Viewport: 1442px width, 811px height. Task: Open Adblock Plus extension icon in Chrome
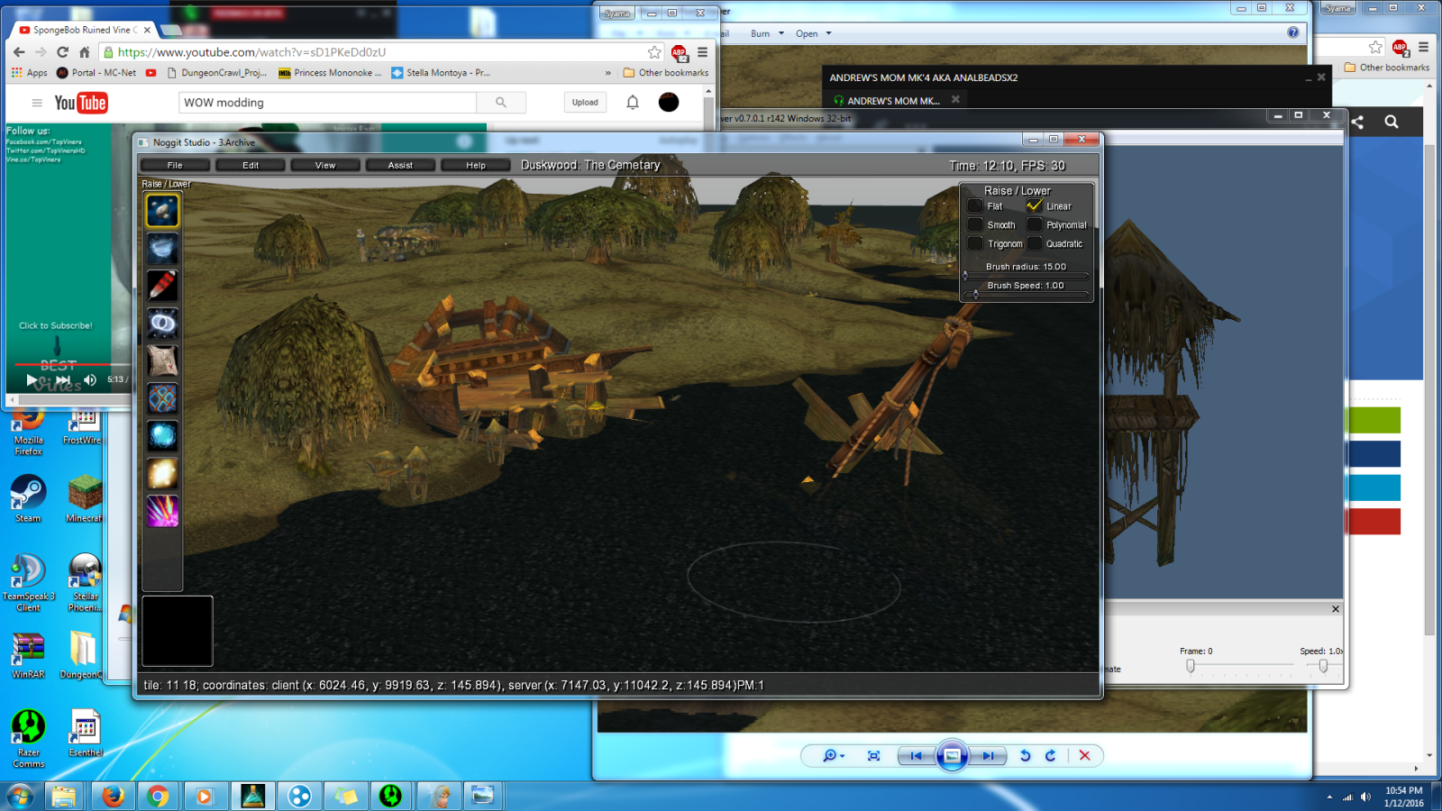pos(680,53)
